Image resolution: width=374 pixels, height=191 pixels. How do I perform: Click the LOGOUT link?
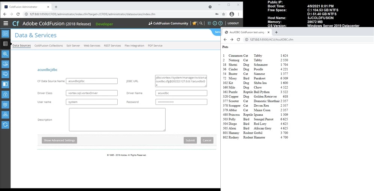coord(233,23)
